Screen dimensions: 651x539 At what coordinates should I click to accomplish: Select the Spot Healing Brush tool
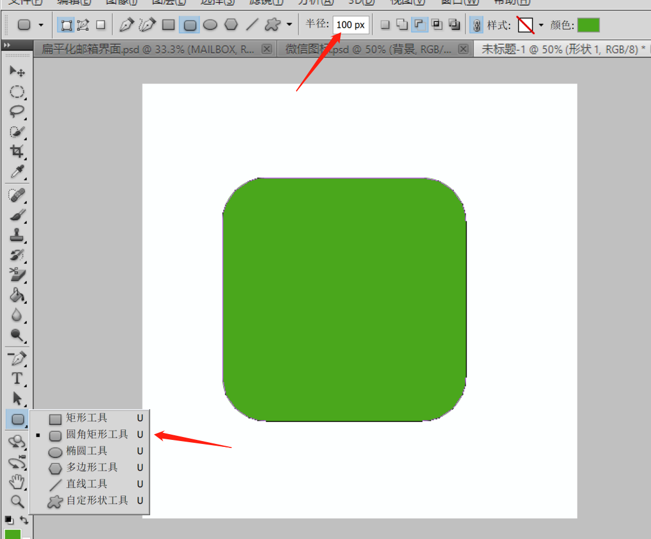tap(17, 195)
